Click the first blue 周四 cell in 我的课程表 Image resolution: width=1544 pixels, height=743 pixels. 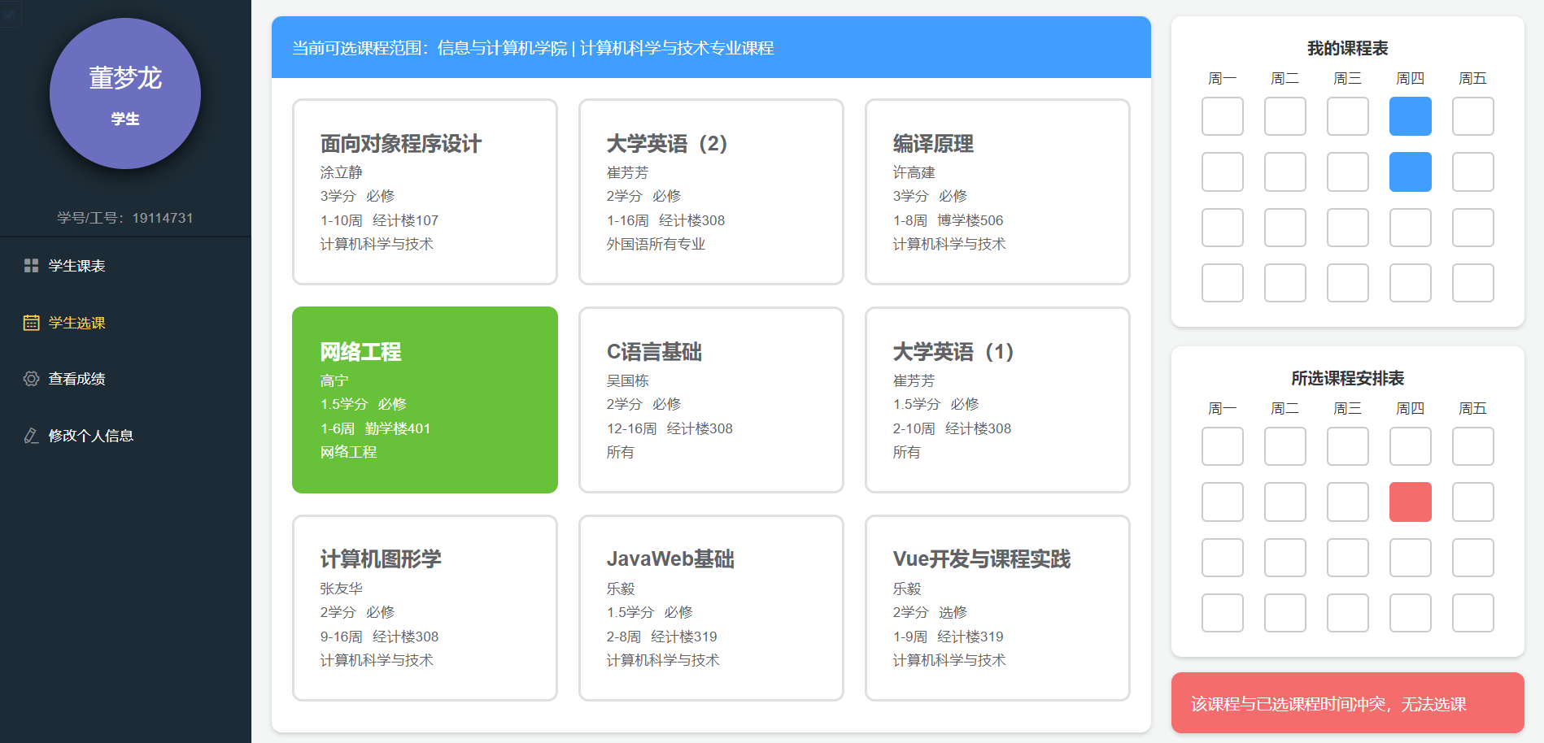pyautogui.click(x=1411, y=116)
